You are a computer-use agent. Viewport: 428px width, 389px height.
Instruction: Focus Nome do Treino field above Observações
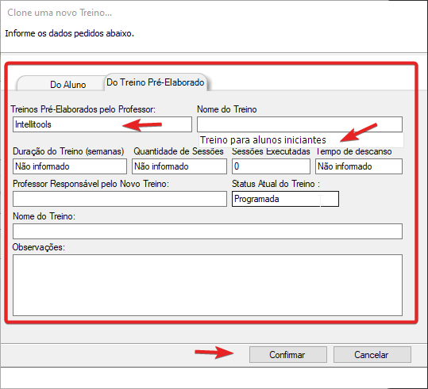click(207, 231)
